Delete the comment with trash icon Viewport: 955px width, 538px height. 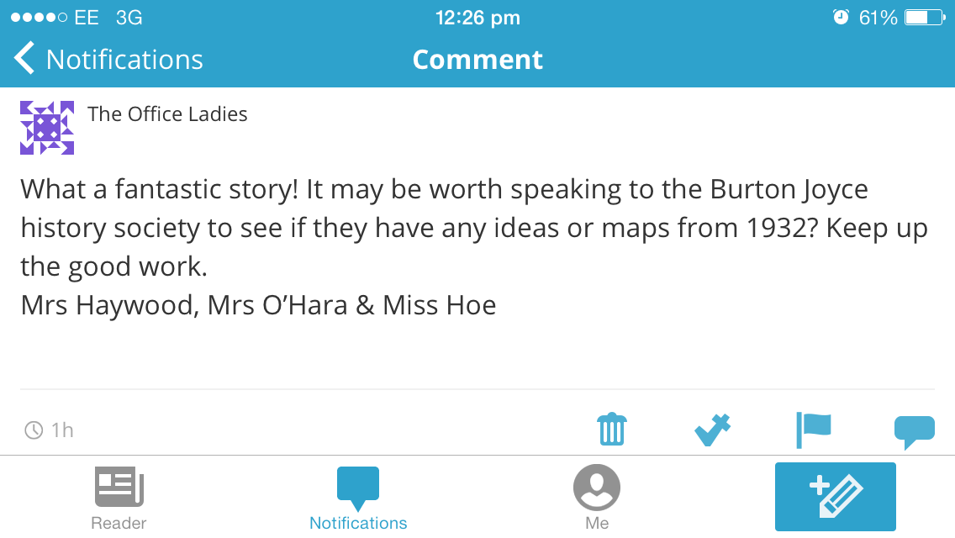click(611, 430)
